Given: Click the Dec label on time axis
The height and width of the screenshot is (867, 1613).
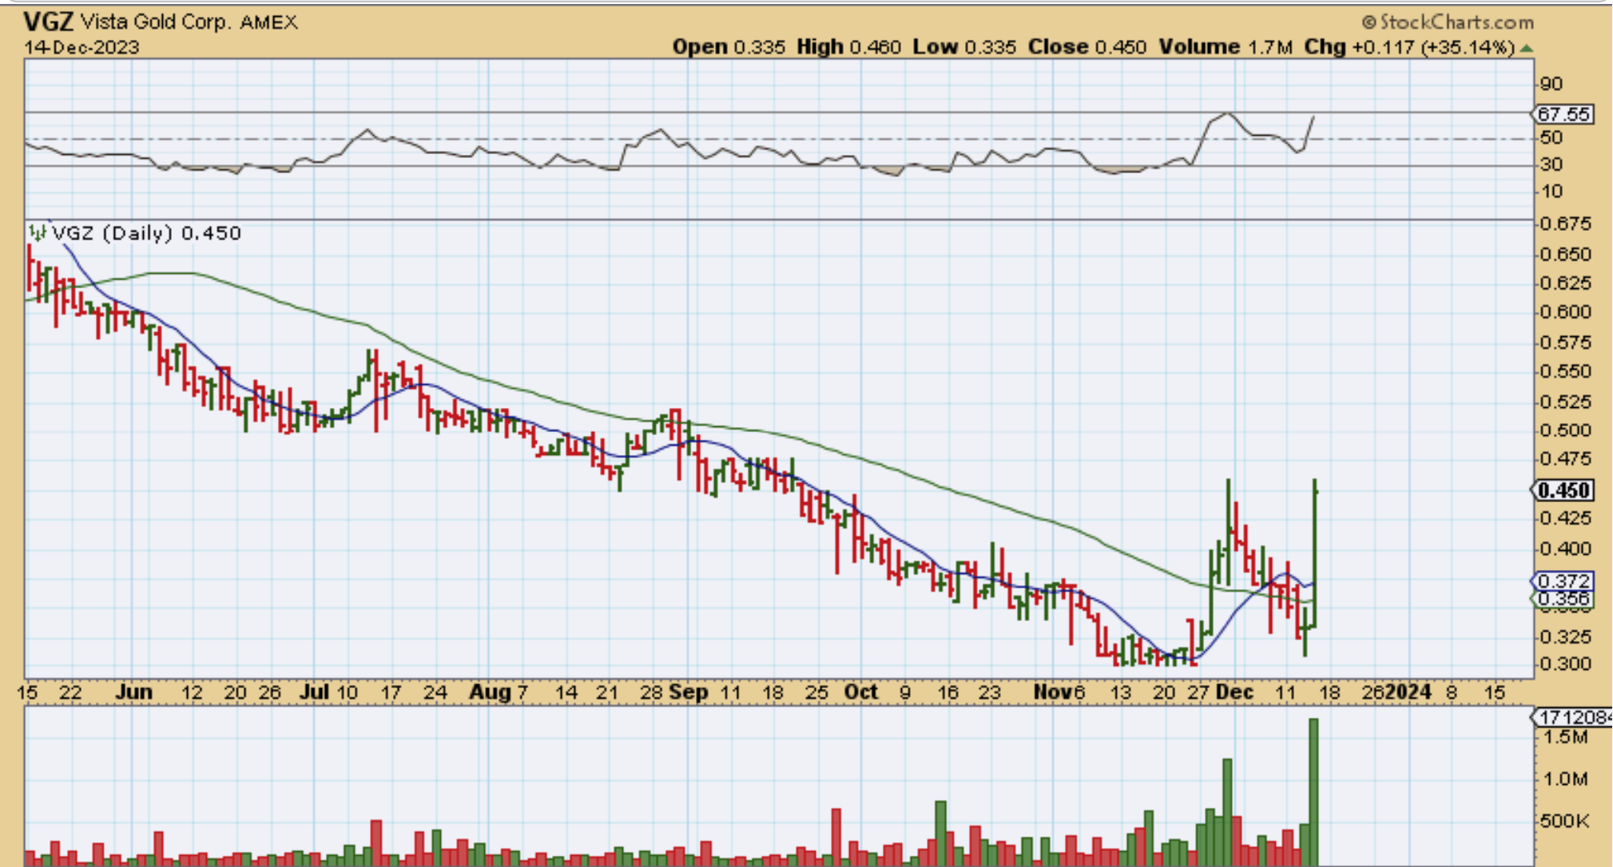Looking at the screenshot, I should pos(1234,691).
